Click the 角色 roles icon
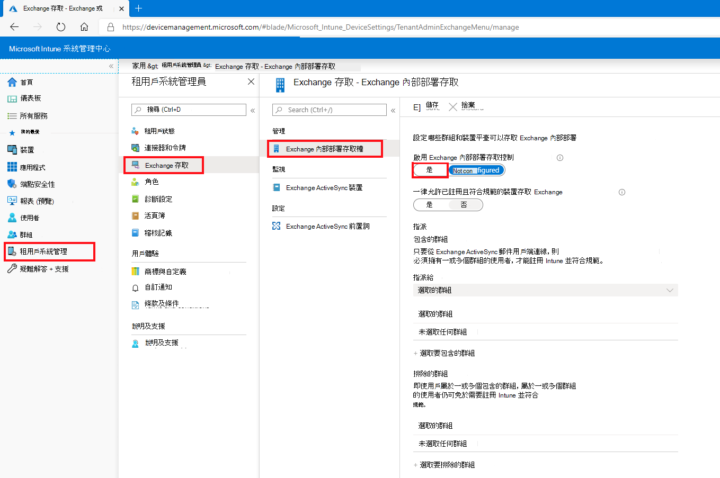This screenshot has width=720, height=478. click(x=135, y=182)
